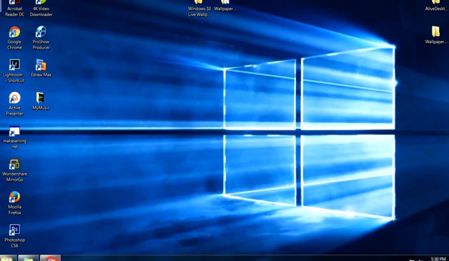Select the Wallpaper folder below AliveDeskt
The width and height of the screenshot is (449, 261).
tap(436, 35)
